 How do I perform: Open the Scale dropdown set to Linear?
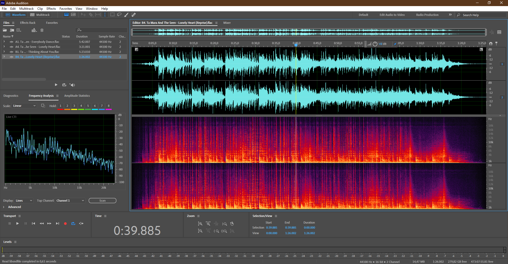(x=24, y=106)
